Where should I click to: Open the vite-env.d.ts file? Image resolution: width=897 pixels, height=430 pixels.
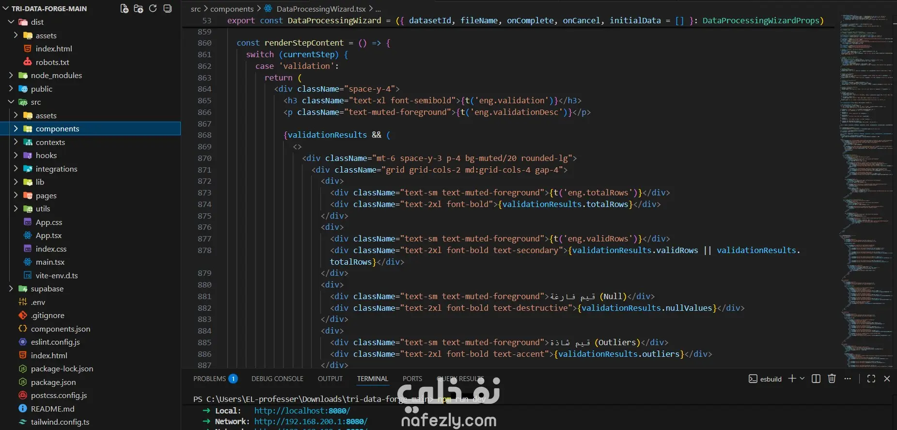click(x=57, y=275)
